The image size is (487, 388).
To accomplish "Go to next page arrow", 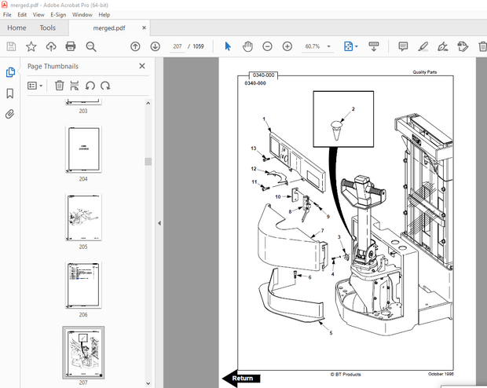I will tap(155, 46).
